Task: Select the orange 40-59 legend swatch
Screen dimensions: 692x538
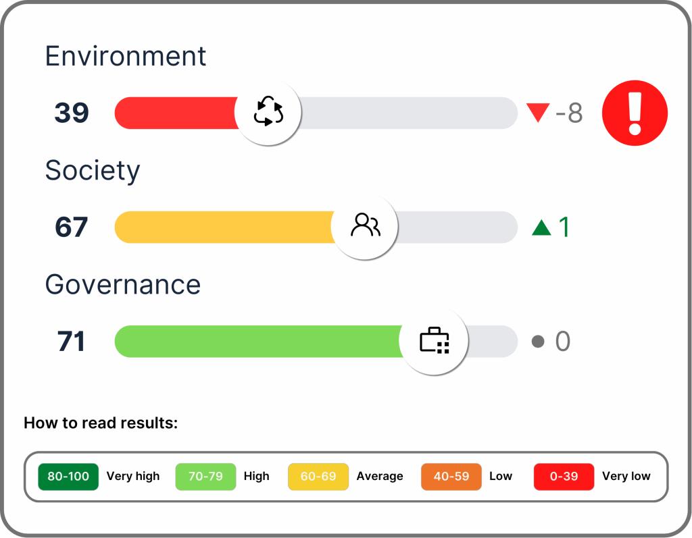Action: 451,477
